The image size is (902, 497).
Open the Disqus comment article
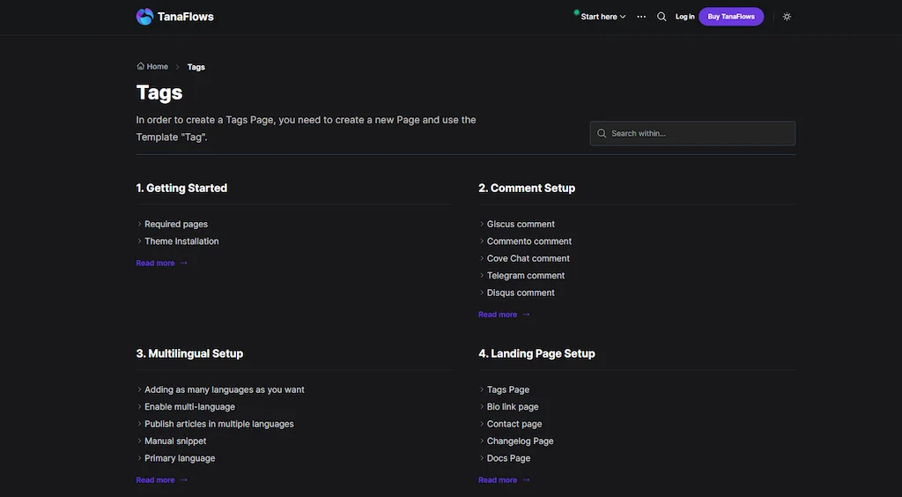(521, 293)
